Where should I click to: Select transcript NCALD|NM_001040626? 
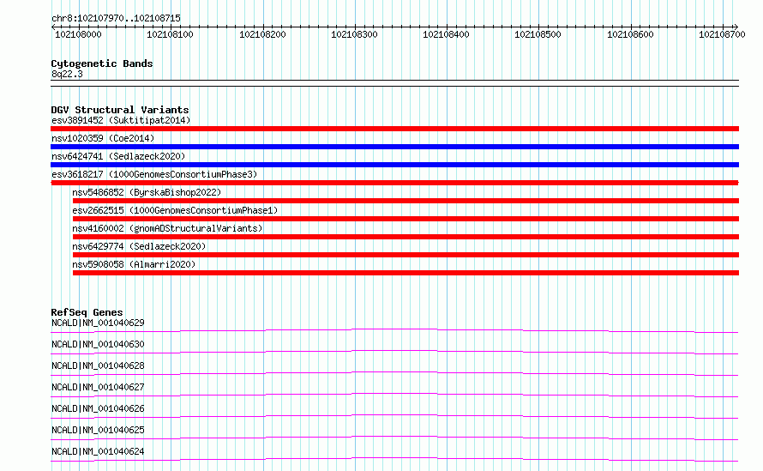[98, 408]
